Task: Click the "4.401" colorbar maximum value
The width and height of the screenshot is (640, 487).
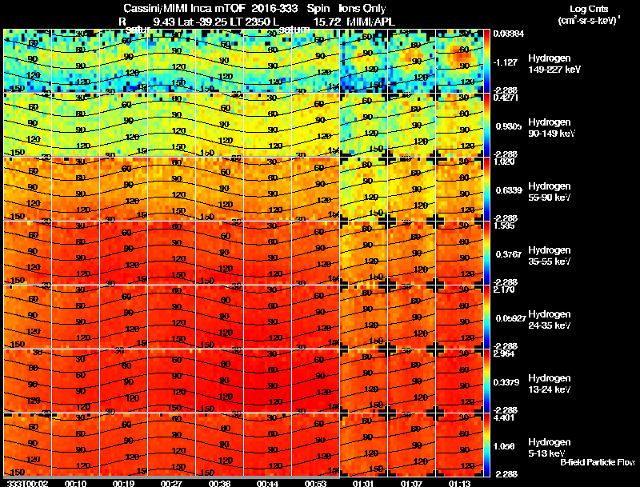Action: (504, 417)
